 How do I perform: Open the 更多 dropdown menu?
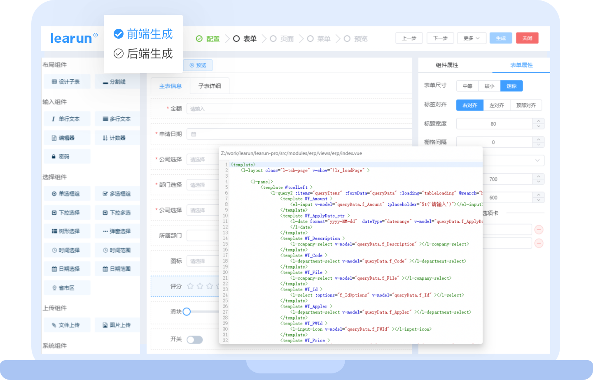tap(471, 38)
